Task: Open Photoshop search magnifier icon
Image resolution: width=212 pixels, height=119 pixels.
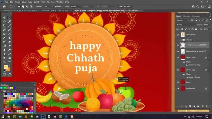Action: click(x=197, y=7)
